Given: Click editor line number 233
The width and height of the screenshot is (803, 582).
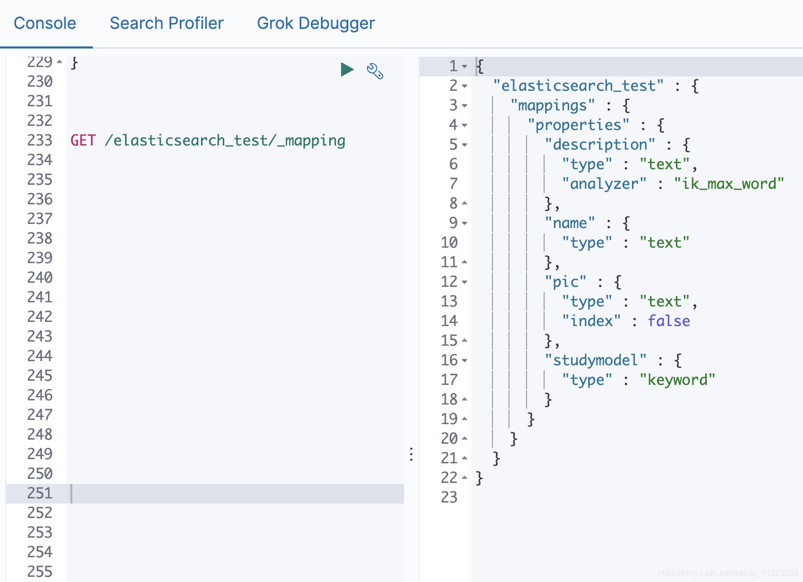Looking at the screenshot, I should pyautogui.click(x=40, y=140).
